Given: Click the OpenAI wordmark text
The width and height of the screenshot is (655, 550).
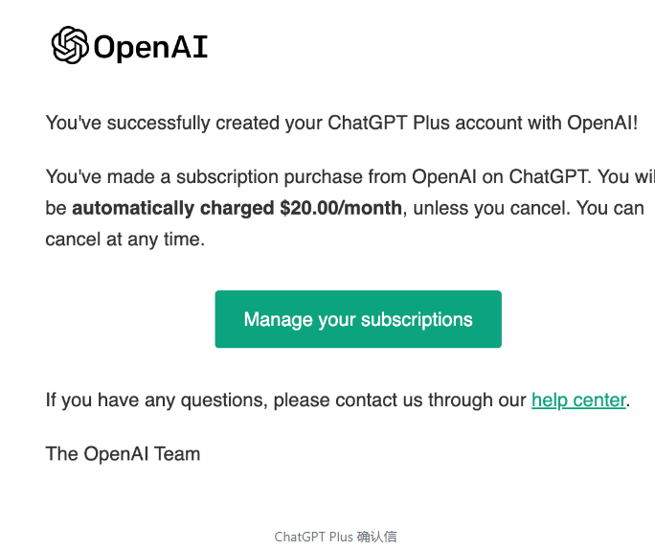Looking at the screenshot, I should [x=150, y=47].
